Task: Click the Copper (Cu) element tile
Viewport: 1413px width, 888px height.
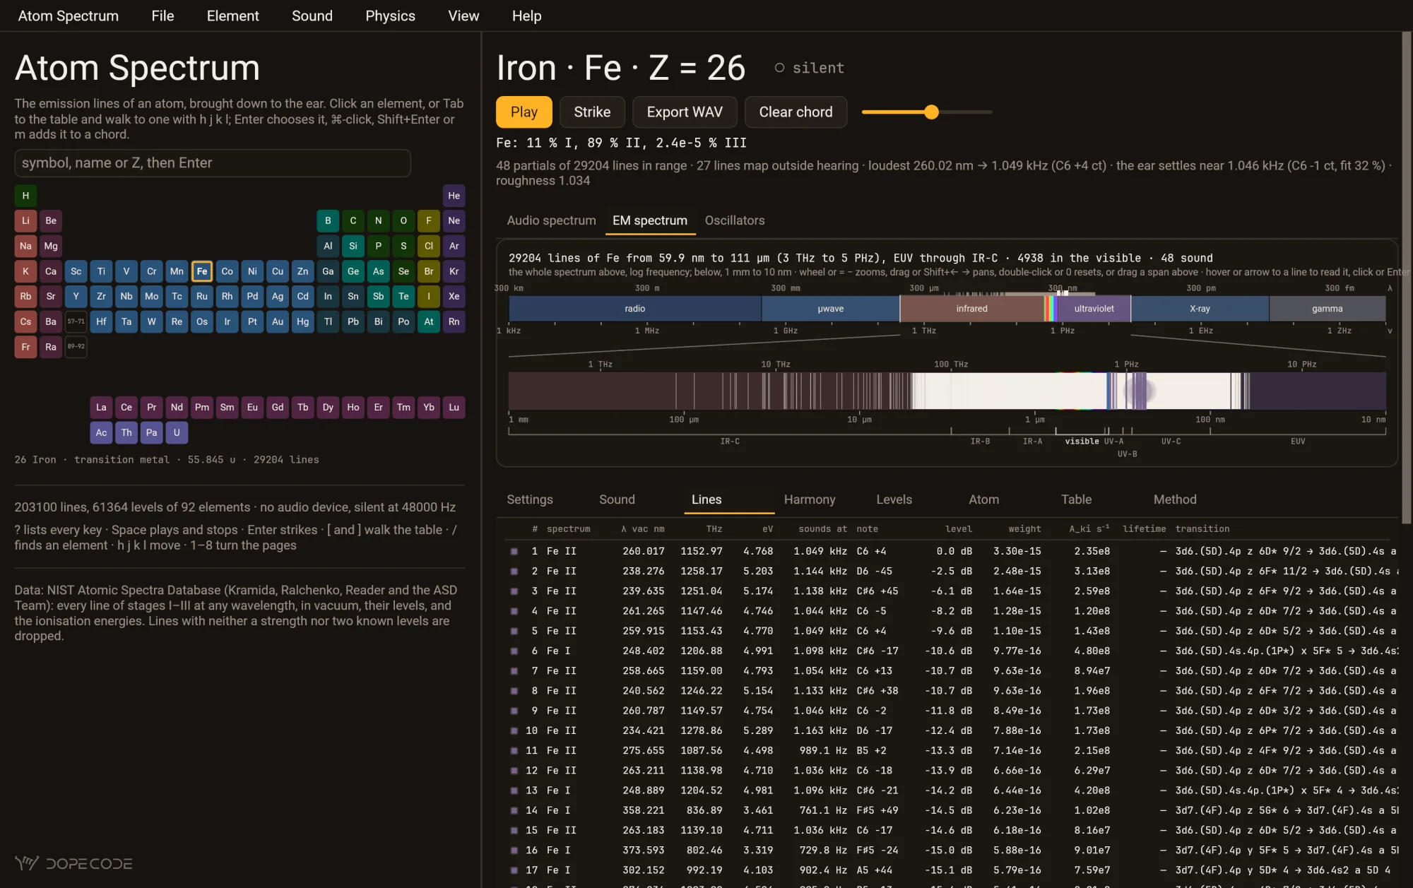Action: point(278,271)
